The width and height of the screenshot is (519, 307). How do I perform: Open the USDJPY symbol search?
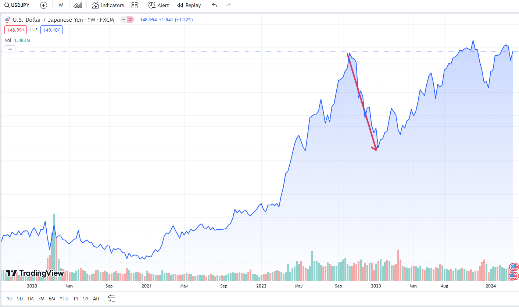(17, 5)
